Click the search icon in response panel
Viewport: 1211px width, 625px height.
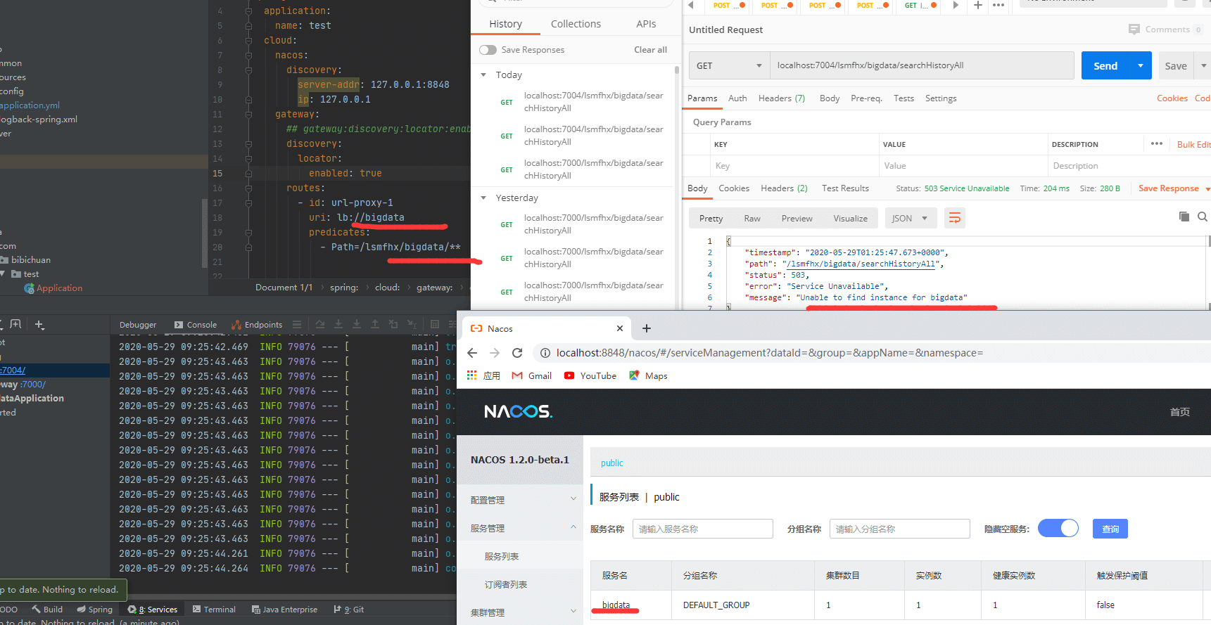coord(1202,217)
